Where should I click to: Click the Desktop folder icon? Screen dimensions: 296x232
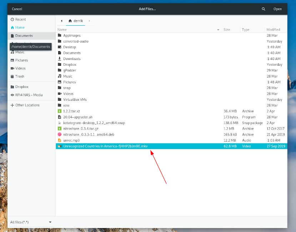pyautogui.click(x=60, y=47)
